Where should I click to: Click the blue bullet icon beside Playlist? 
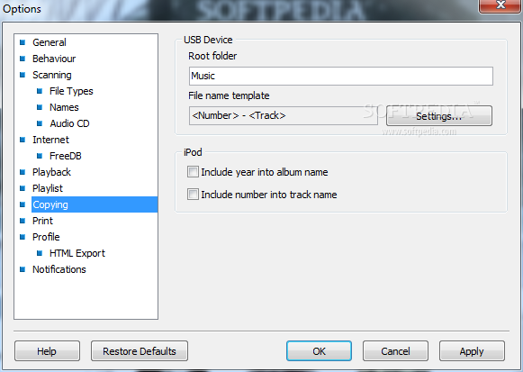pos(23,188)
